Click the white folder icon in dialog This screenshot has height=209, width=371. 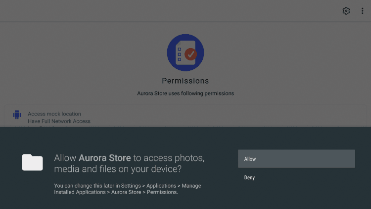click(x=33, y=162)
